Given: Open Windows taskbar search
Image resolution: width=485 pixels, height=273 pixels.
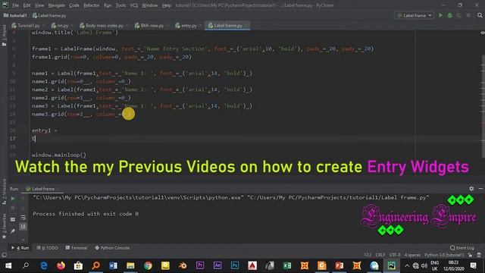Looking at the screenshot, I should 26,265.
